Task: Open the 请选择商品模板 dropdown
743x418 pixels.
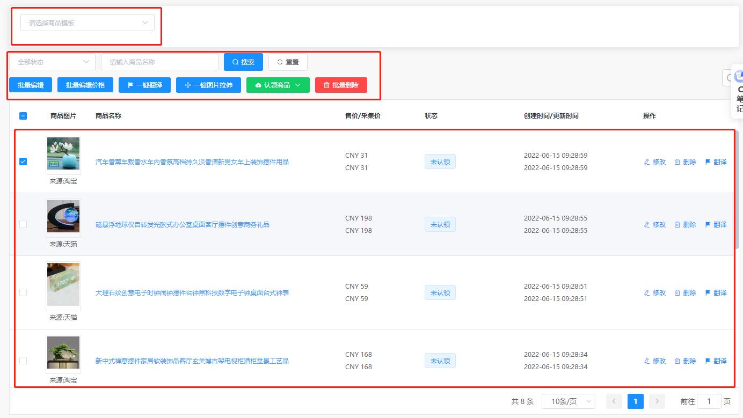Action: (88, 23)
